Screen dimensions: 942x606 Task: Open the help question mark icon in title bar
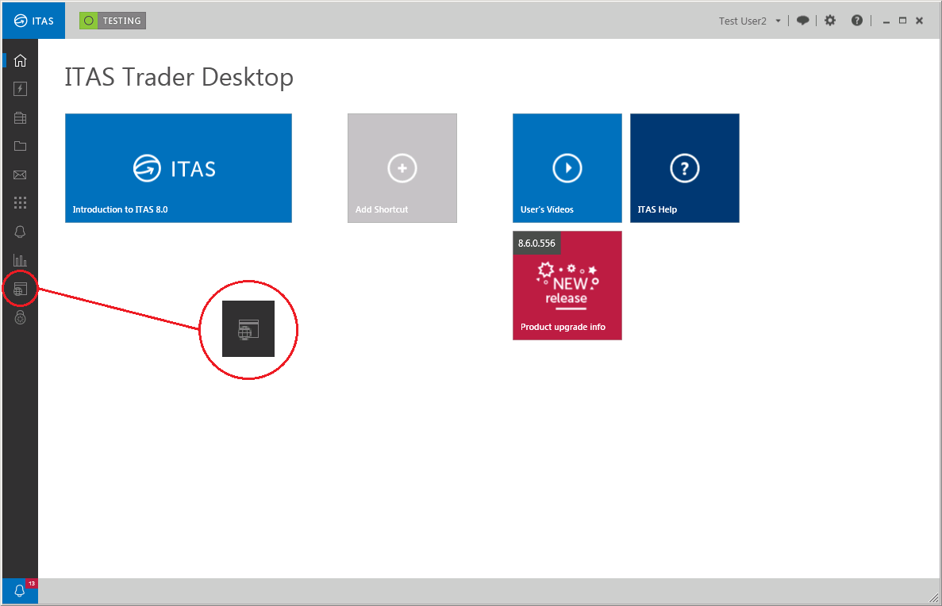click(x=857, y=21)
